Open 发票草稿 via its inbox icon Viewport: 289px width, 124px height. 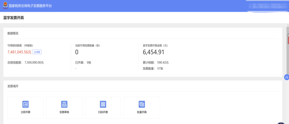[x=64, y=104]
